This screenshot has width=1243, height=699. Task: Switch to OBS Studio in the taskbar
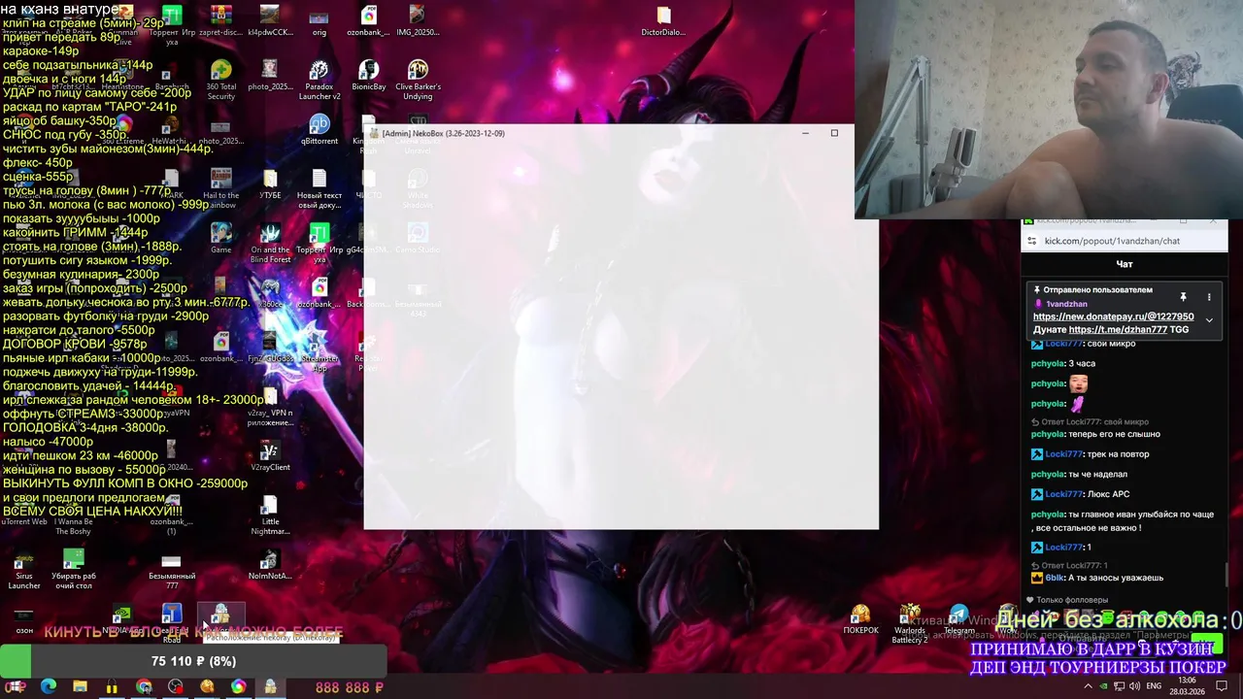click(x=175, y=686)
